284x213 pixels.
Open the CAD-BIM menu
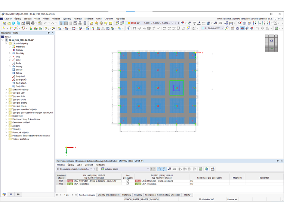(109, 19)
